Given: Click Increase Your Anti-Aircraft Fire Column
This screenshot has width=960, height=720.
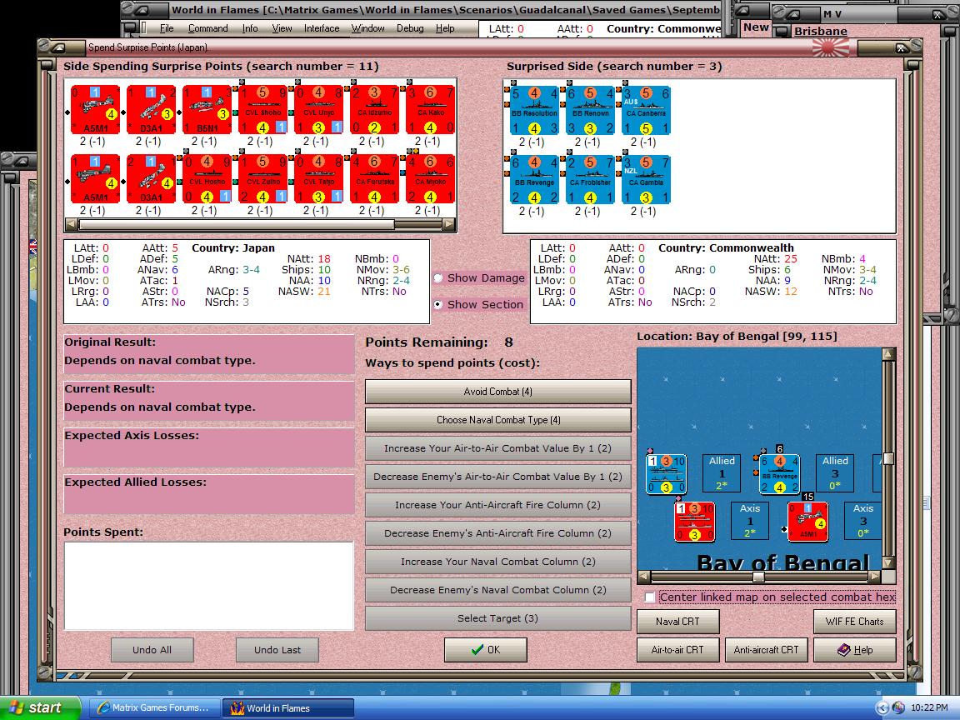Looking at the screenshot, I should click(497, 505).
